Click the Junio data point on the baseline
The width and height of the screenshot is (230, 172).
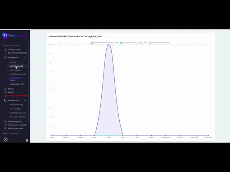click(123, 135)
